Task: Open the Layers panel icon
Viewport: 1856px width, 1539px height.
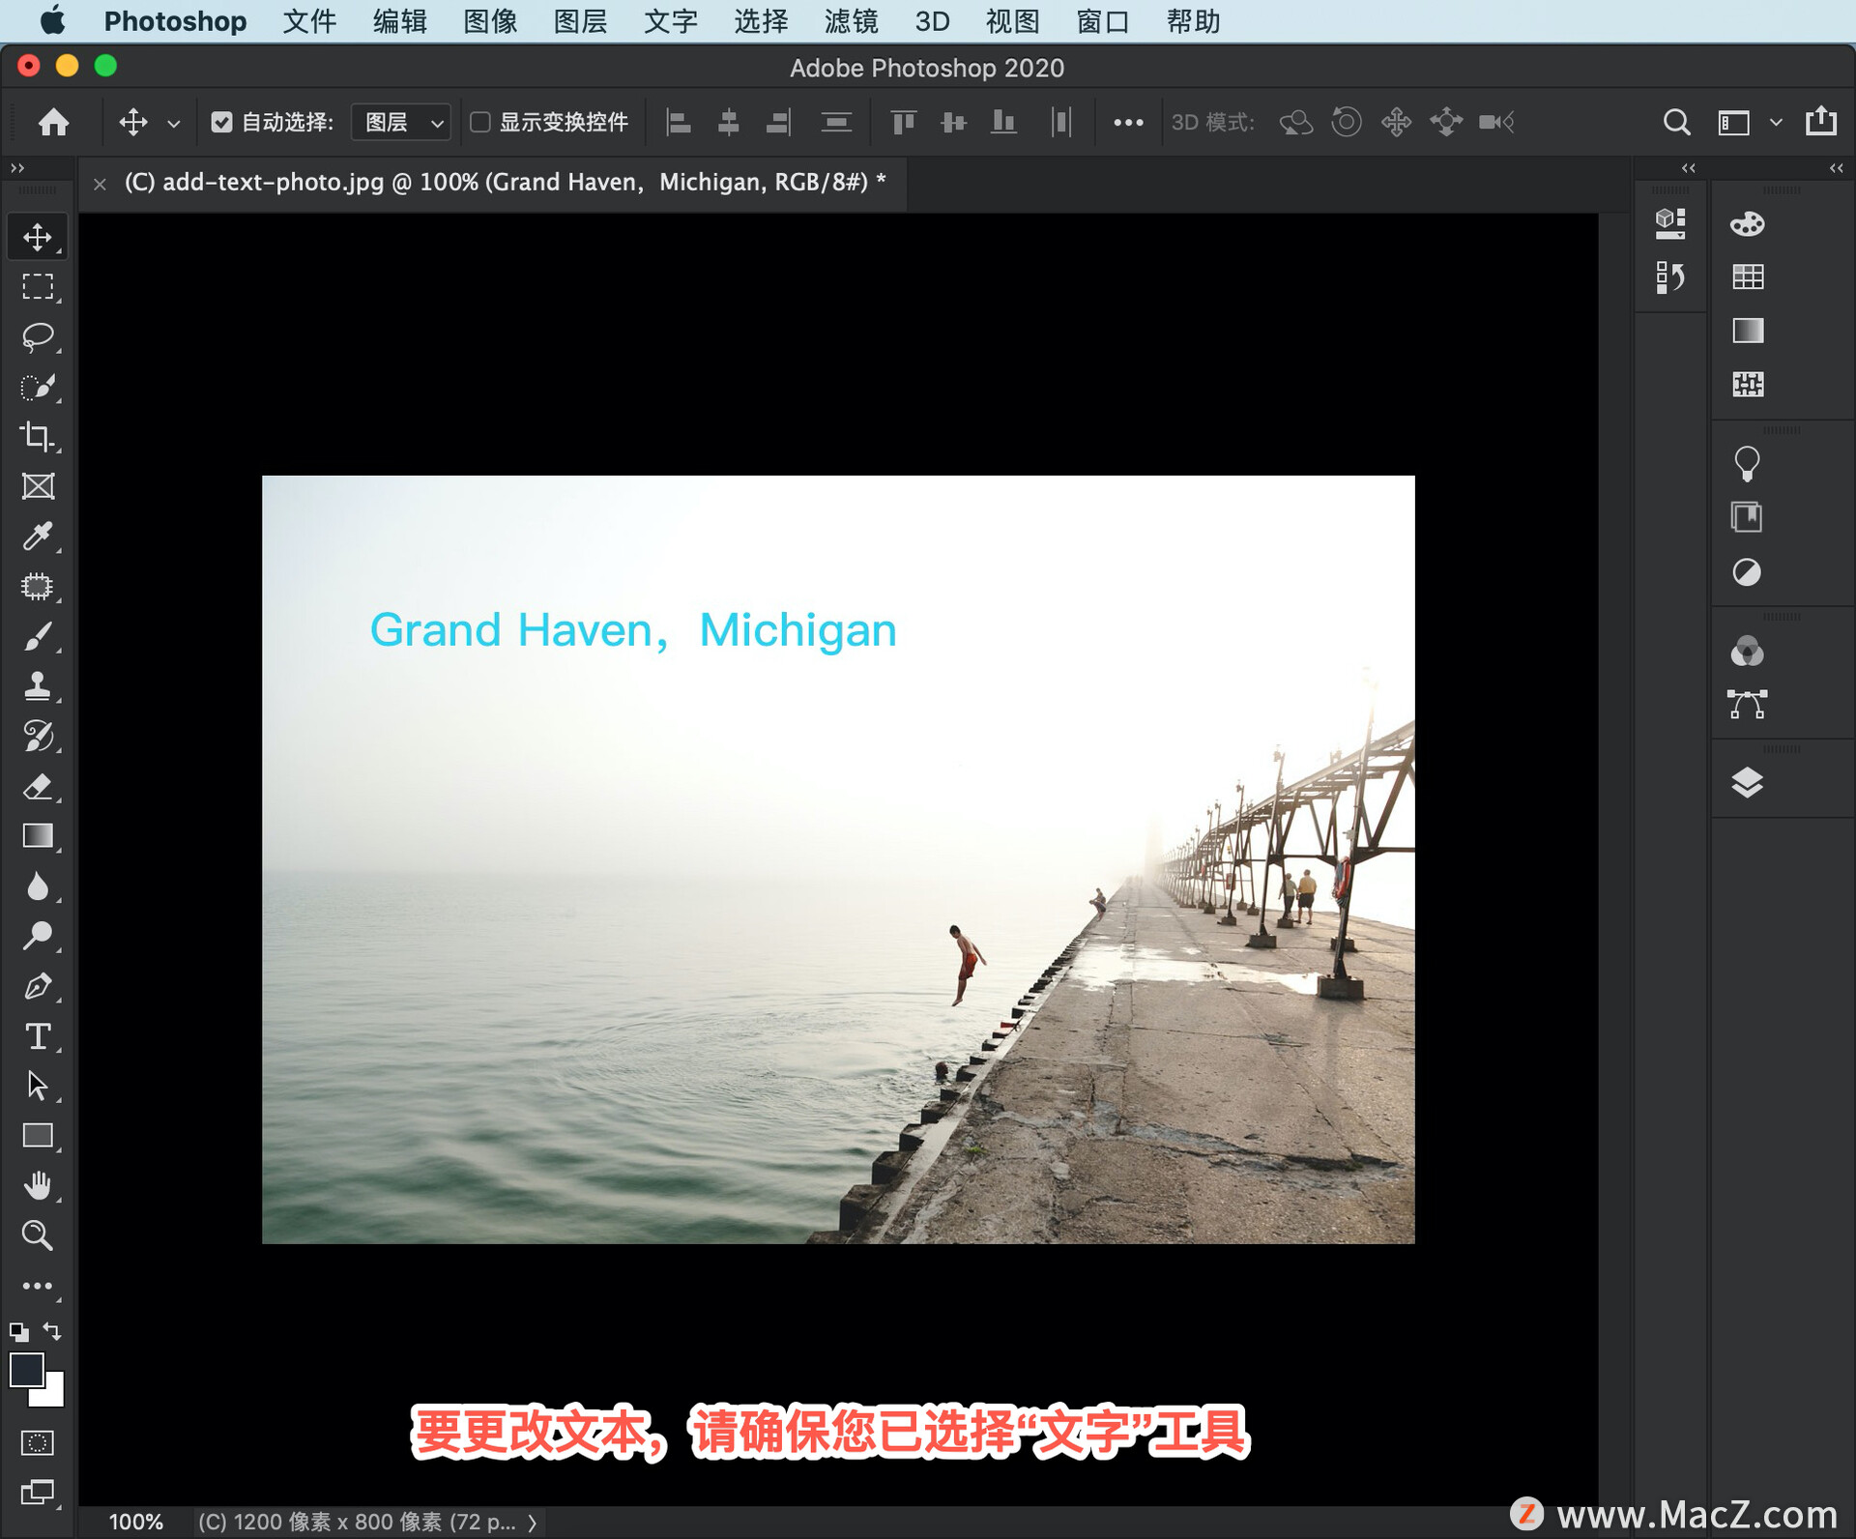Action: 1747,782
